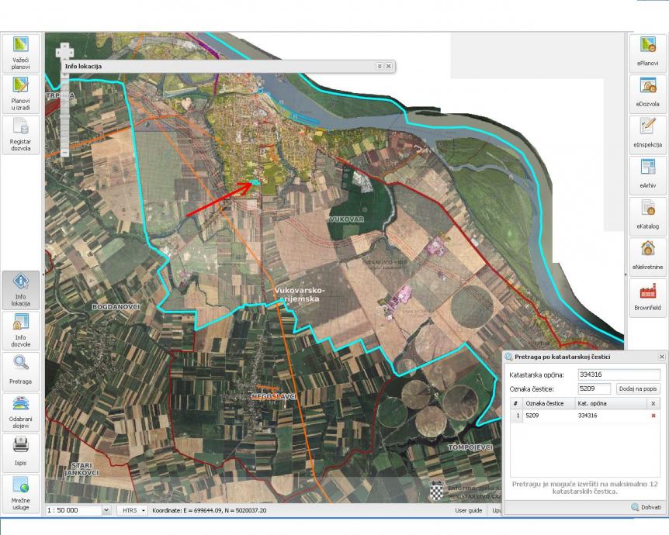Open the Važeći planovi tool
The image size is (669, 535).
(20, 53)
